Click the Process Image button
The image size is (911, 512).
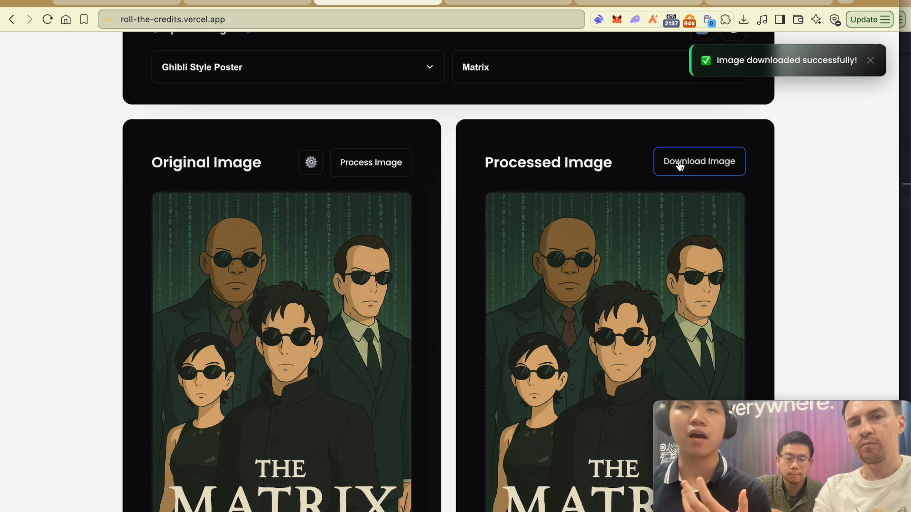371,162
